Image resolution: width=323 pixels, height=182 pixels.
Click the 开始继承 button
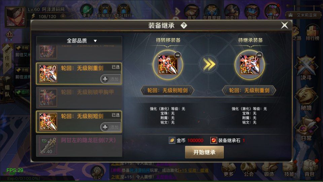point(204,152)
